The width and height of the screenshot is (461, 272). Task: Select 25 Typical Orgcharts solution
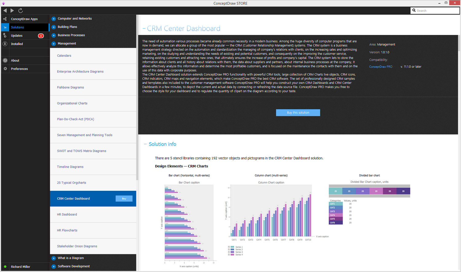pyautogui.click(x=93, y=183)
